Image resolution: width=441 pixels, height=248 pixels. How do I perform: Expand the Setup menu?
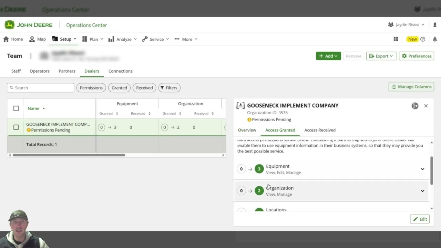[64, 39]
